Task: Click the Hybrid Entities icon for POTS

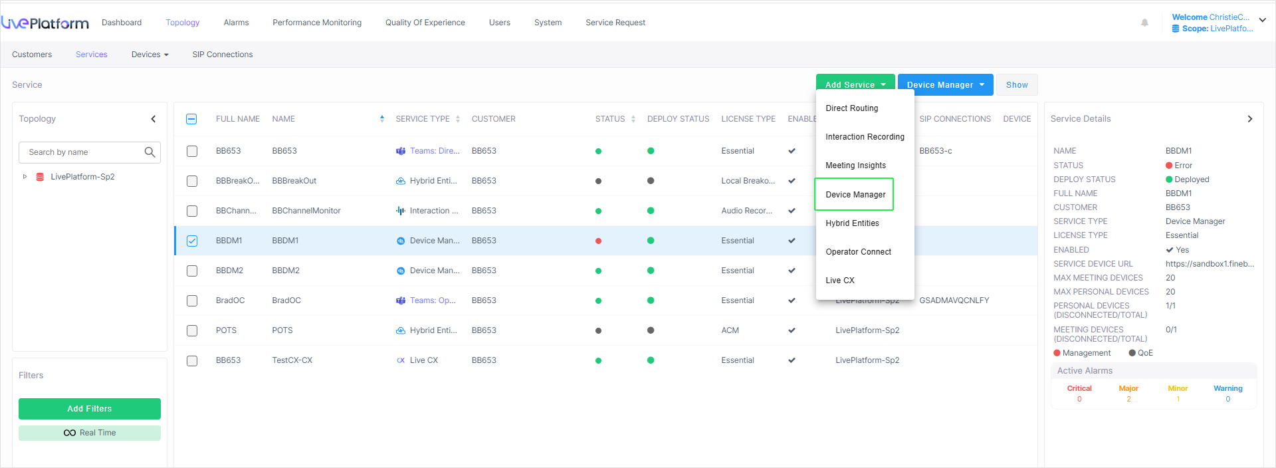Action: [401, 330]
